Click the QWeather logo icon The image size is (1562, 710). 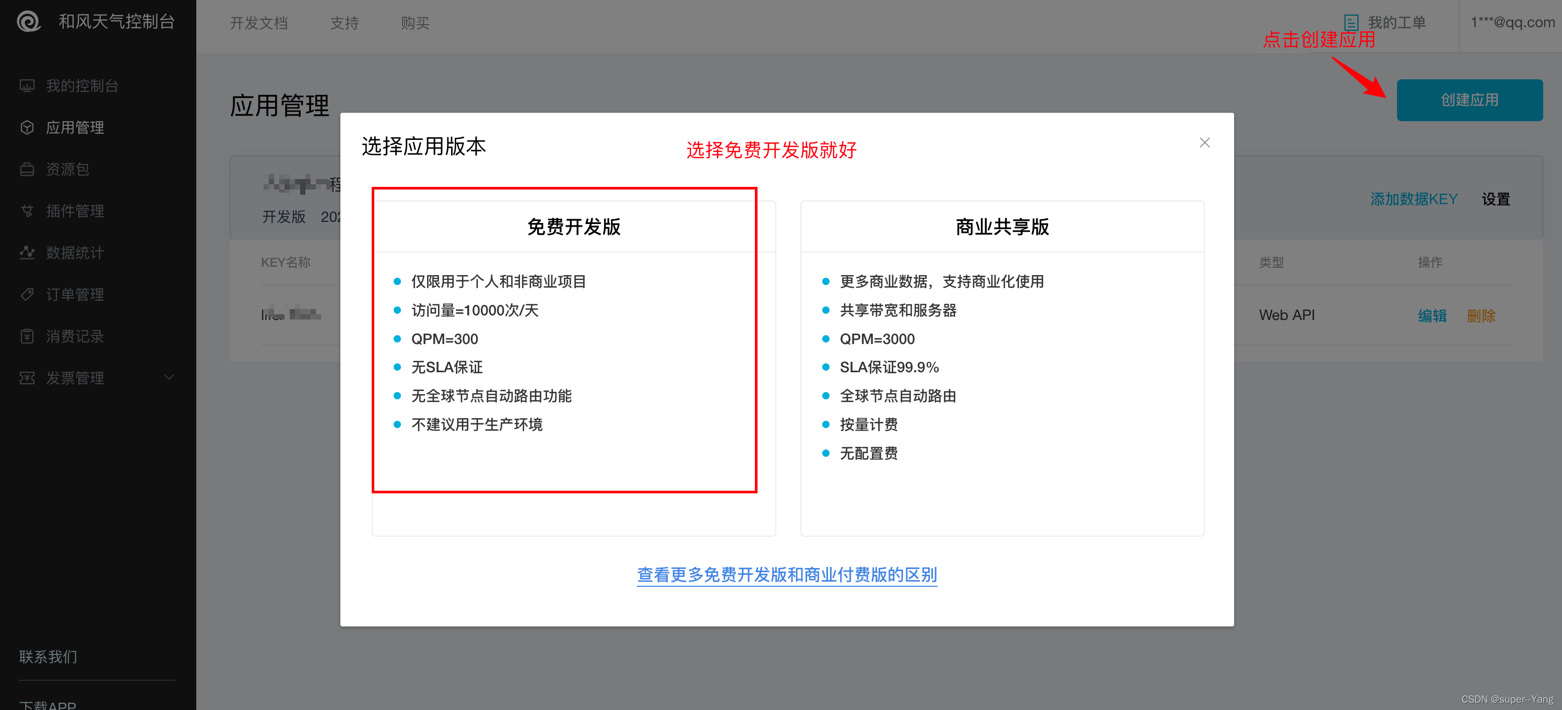(x=29, y=22)
